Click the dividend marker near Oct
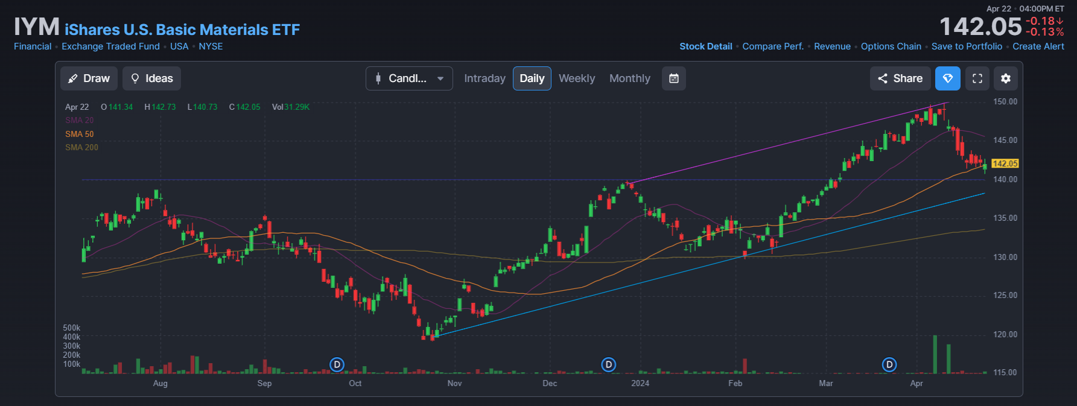Viewport: 1077px width, 406px height. (337, 364)
